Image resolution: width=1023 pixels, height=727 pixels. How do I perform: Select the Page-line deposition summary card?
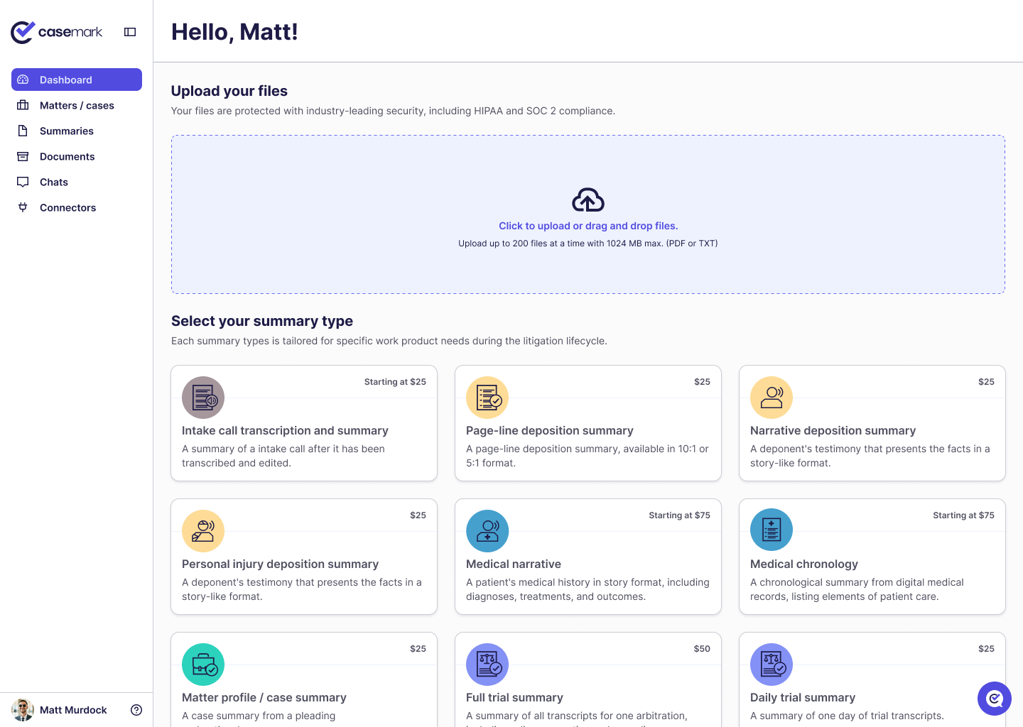pyautogui.click(x=588, y=423)
